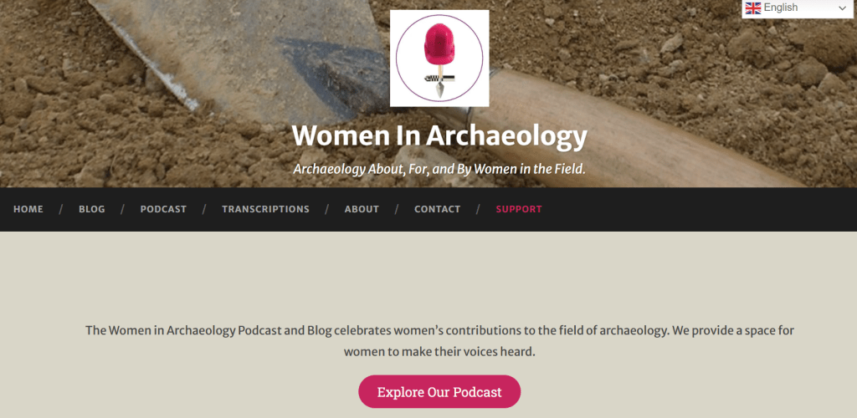Viewport: 857px width, 418px height.
Task: Open the Blog page from navigation
Action: pos(92,209)
